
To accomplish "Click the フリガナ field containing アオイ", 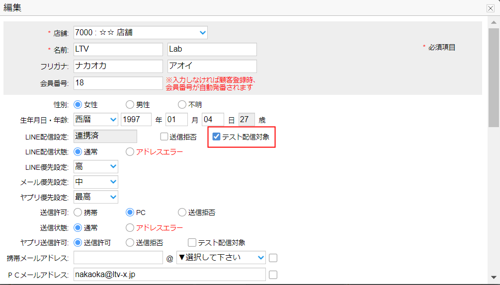I will [x=212, y=67].
